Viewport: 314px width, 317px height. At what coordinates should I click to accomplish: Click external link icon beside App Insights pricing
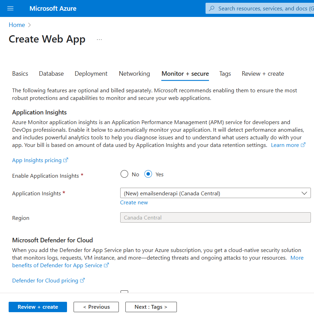[66, 160]
